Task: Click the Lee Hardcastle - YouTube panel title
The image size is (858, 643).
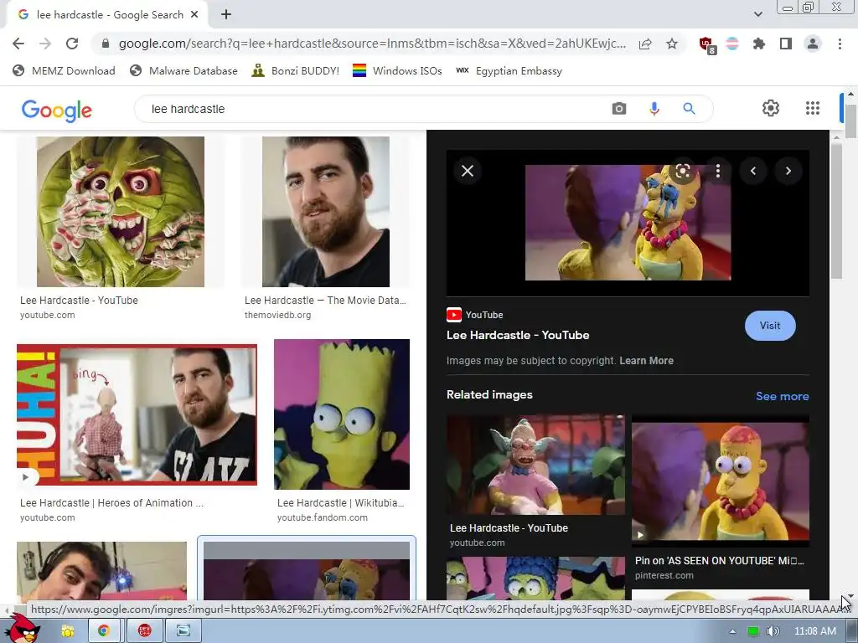Action: click(518, 335)
